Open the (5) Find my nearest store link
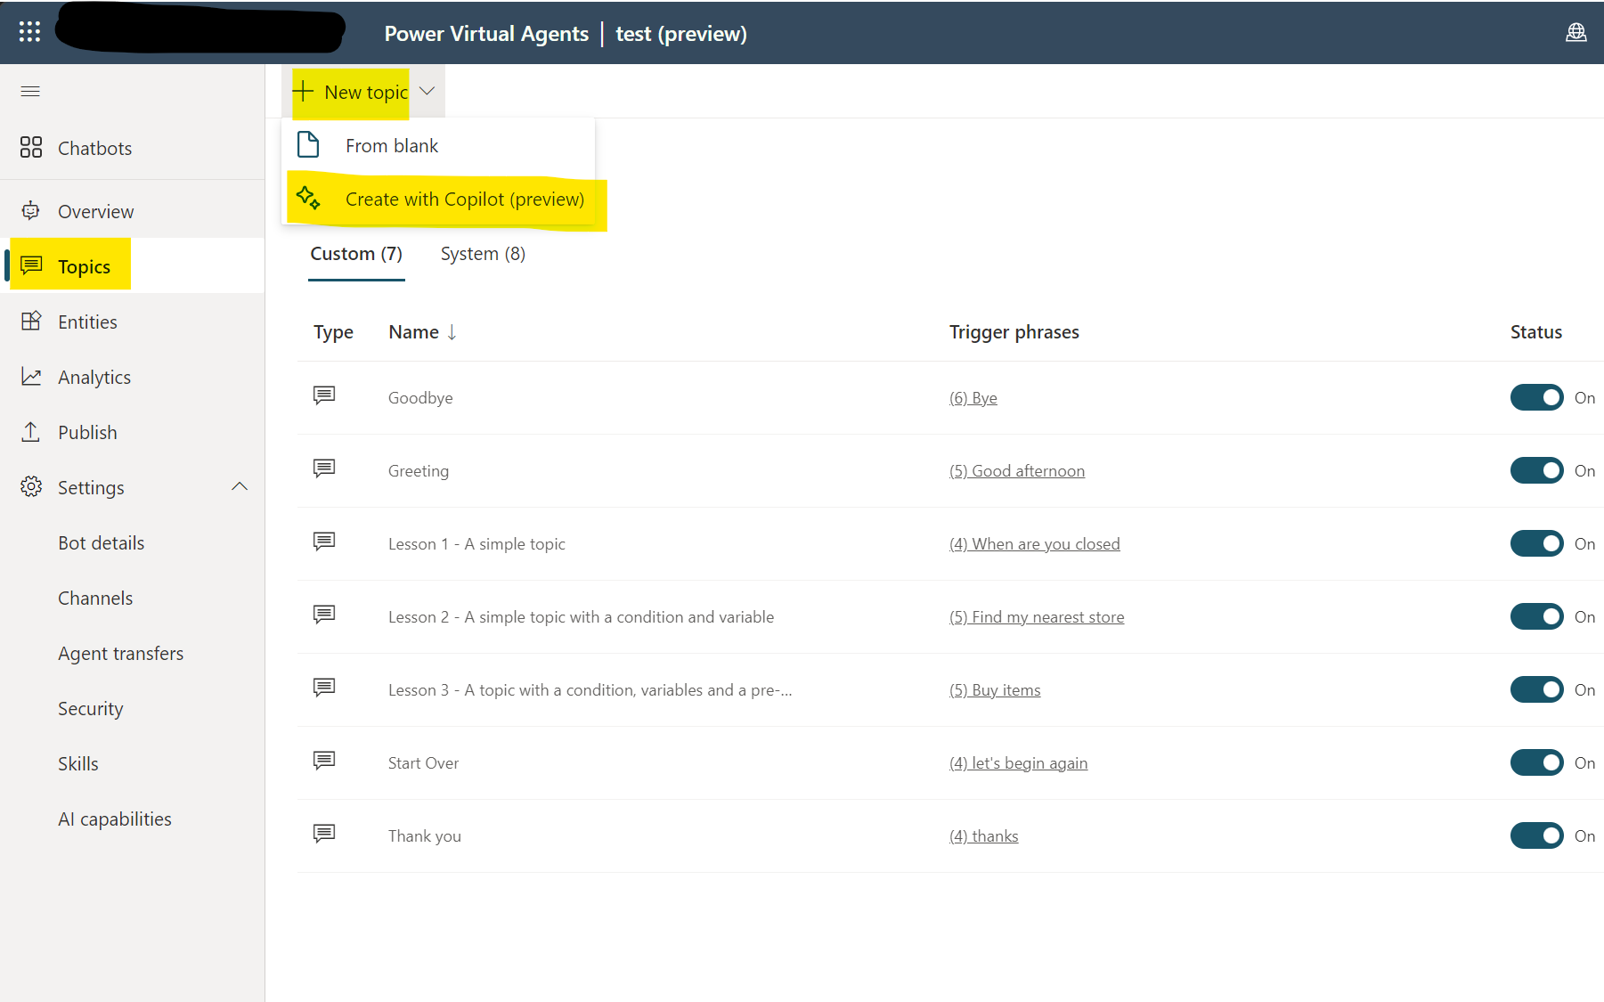Screen dimensions: 1604x1002 point(1037,616)
